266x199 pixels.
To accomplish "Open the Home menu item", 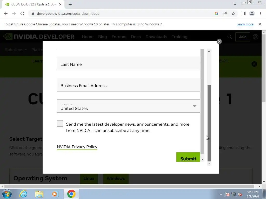I will click(x=88, y=37).
